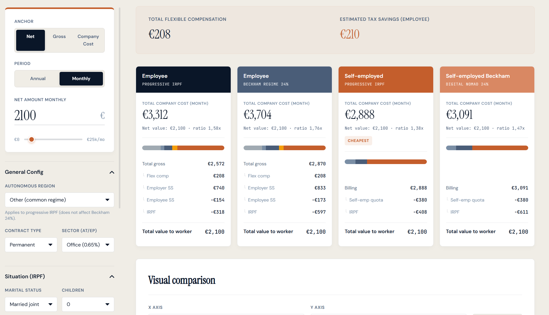Click the sidebar vertical scrollbar
Image resolution: width=549 pixels, height=315 pixels.
120,108
